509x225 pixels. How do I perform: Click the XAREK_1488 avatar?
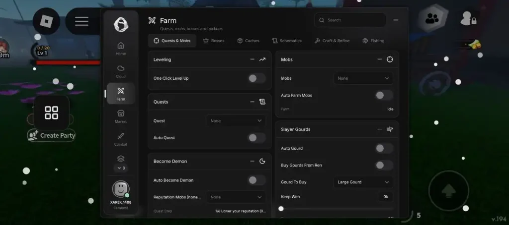click(121, 189)
